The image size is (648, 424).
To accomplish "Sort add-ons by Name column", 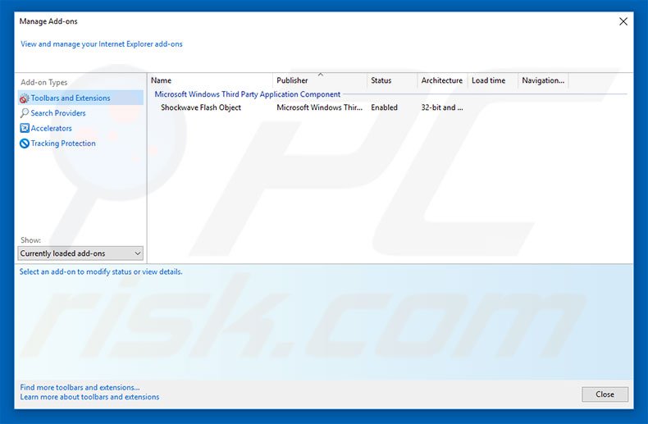I will [210, 80].
